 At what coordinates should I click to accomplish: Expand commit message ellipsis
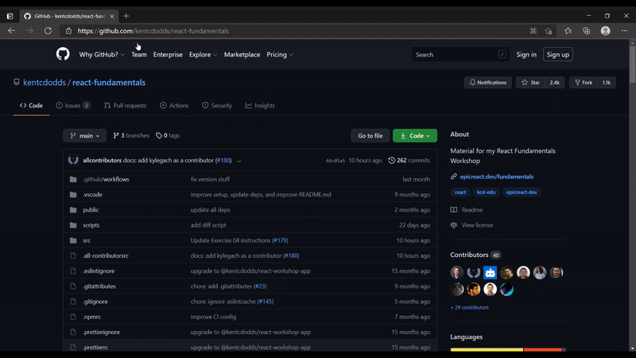[239, 161]
